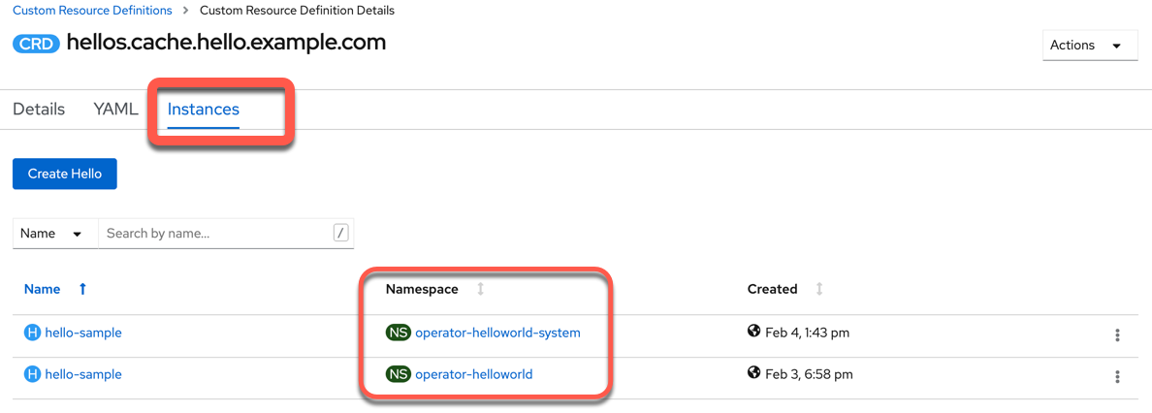
Task: Toggle Name column sort arrow
Action: coord(82,290)
